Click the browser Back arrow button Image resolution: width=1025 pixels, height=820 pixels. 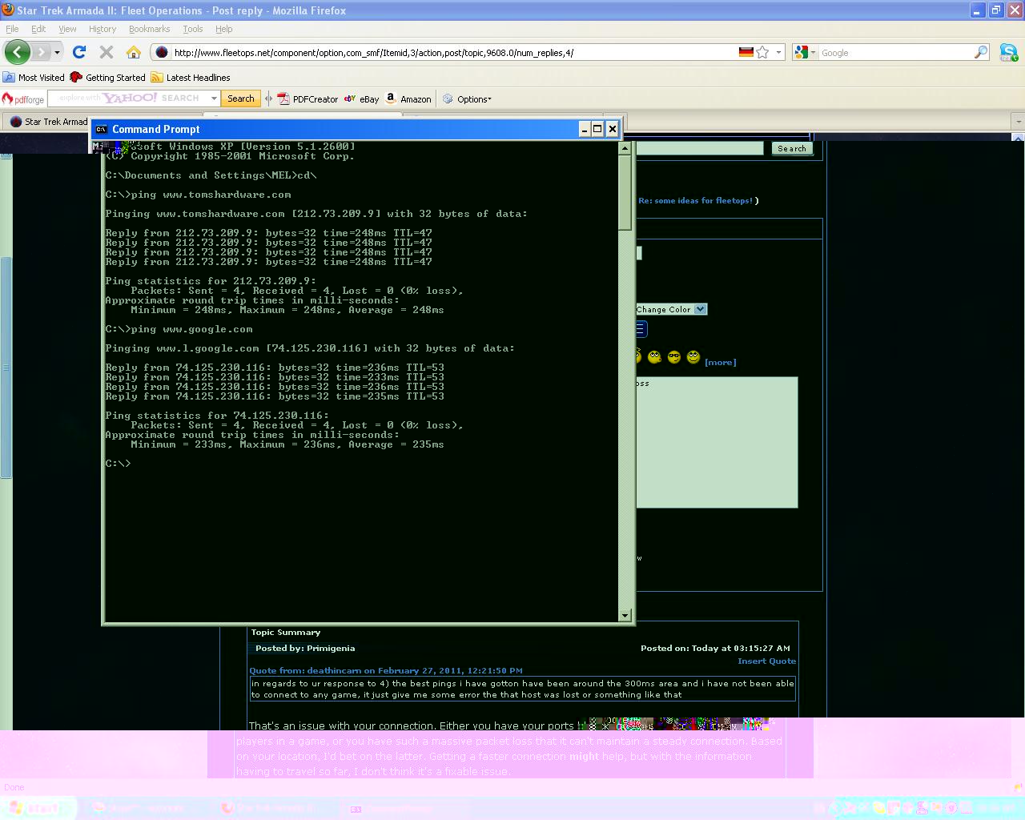click(17, 53)
